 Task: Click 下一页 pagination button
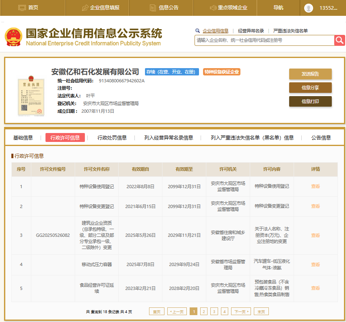pos(241,311)
